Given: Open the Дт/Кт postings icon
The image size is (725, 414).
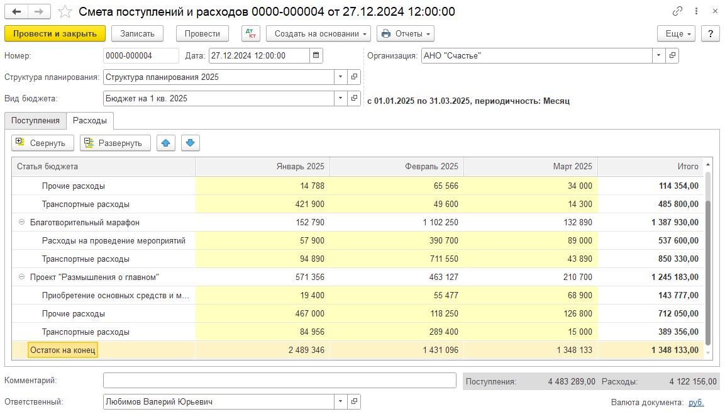Looking at the screenshot, I should pyautogui.click(x=250, y=34).
